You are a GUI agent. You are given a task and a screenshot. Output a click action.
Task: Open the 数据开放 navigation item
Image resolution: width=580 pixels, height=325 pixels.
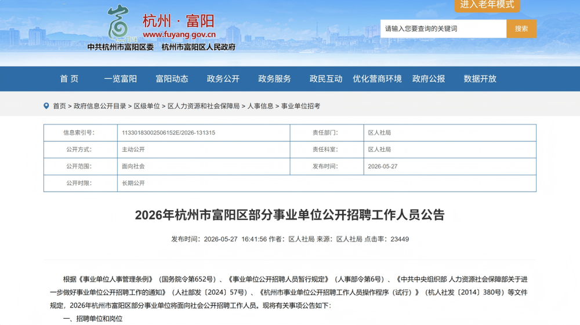pyautogui.click(x=480, y=79)
